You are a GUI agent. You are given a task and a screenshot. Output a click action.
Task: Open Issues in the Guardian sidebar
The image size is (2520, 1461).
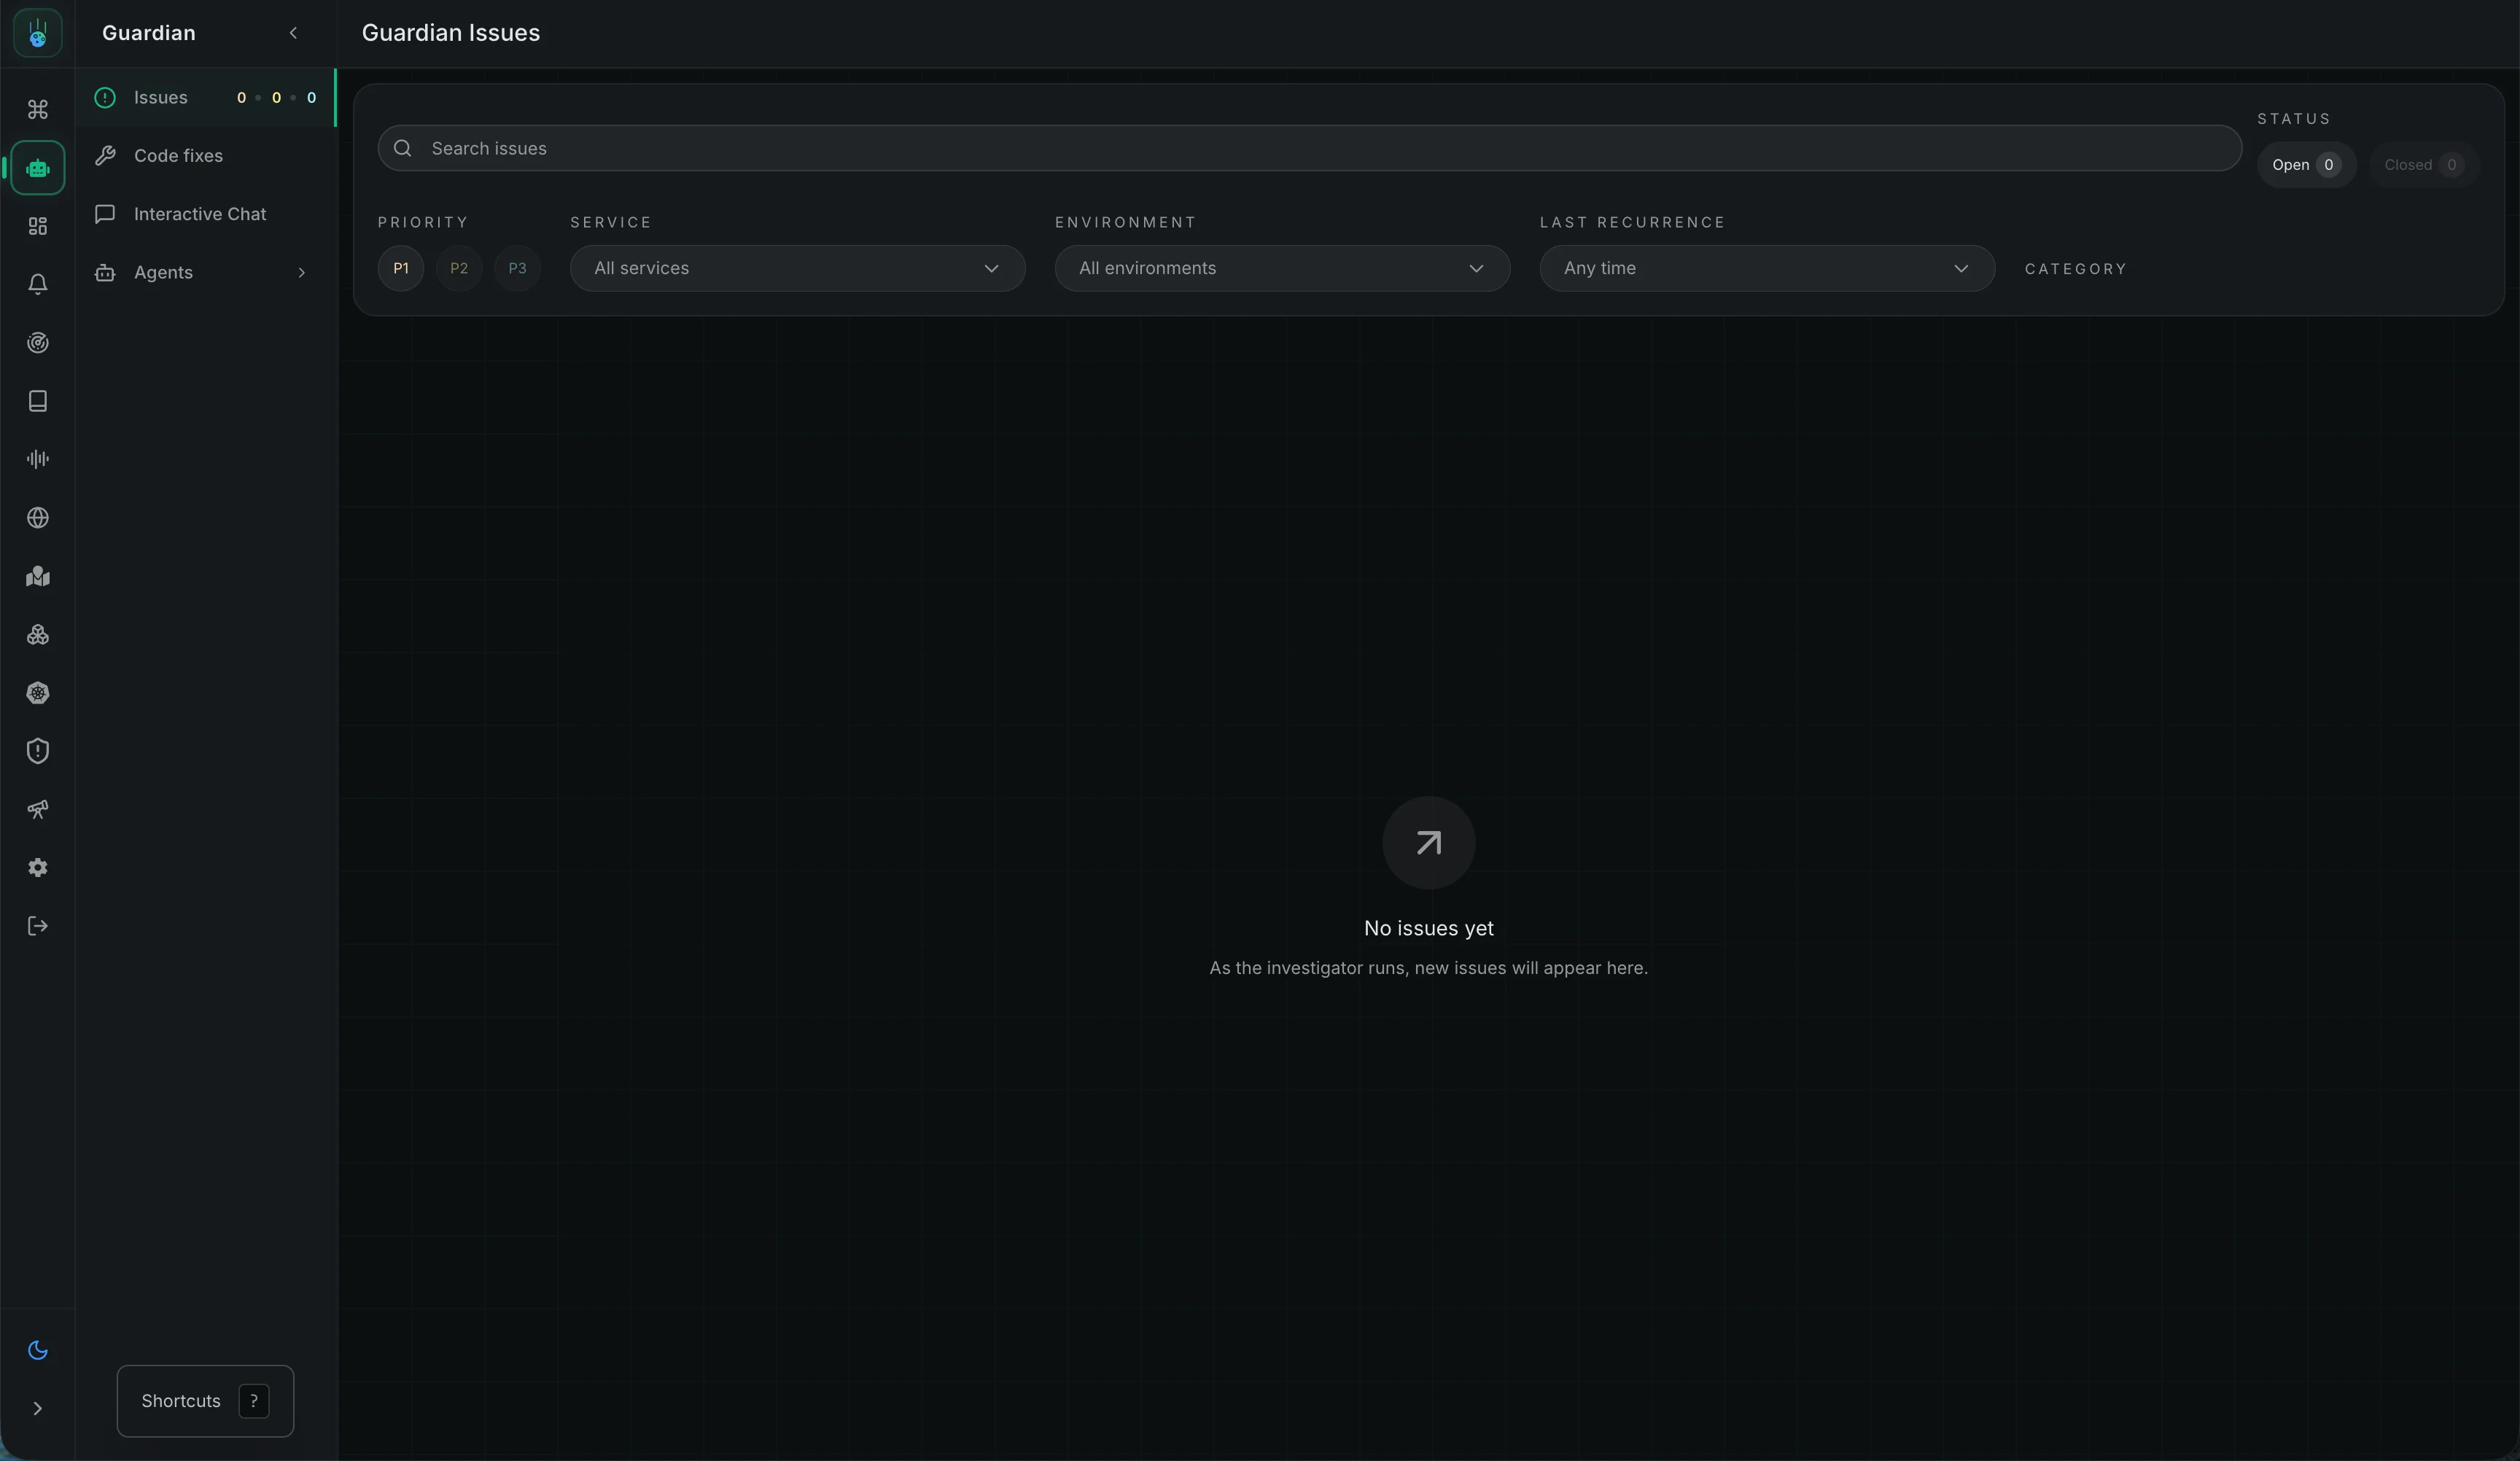[x=205, y=98]
